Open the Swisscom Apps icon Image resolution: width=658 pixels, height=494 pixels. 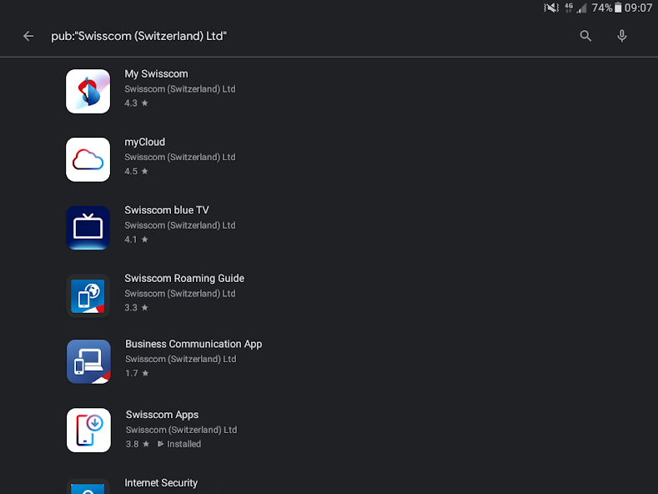pos(88,430)
